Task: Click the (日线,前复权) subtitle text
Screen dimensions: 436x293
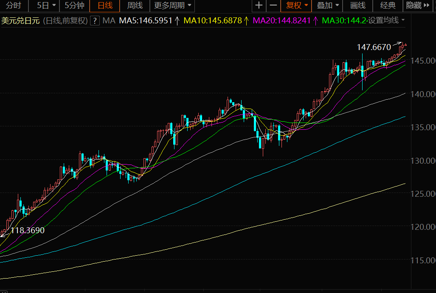Action: (x=66, y=21)
